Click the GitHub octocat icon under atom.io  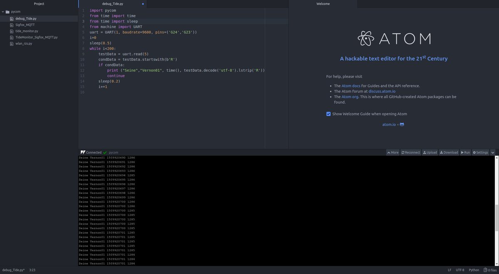(x=402, y=124)
